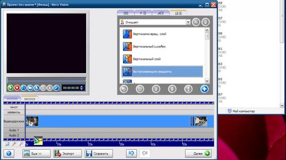This screenshot has height=160, width=286.
Task: Click the Еще >> button
Action: coord(36,153)
